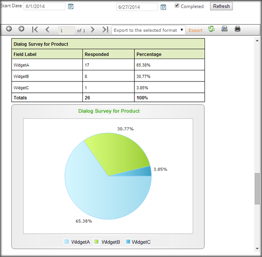Click the printer icon

237,29
